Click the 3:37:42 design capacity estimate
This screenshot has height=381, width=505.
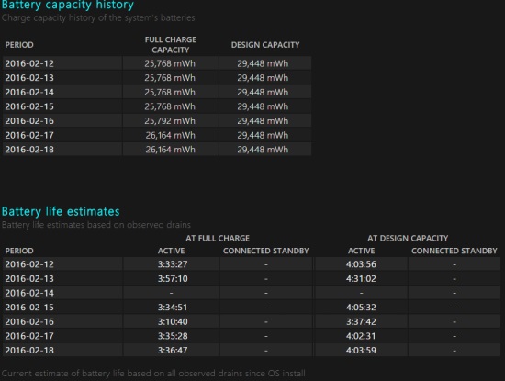point(361,321)
